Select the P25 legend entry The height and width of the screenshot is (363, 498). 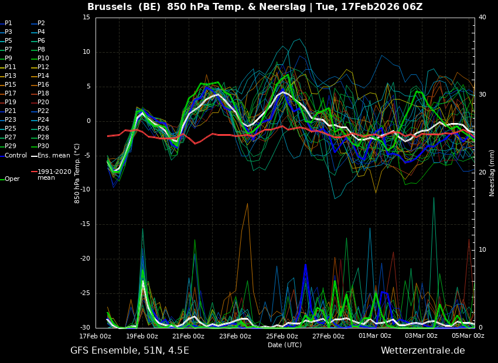pyautogui.click(x=11, y=129)
